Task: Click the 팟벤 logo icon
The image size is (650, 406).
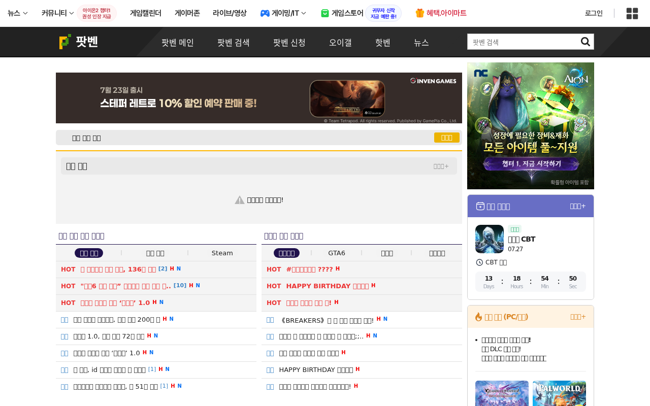Action: click(x=65, y=42)
